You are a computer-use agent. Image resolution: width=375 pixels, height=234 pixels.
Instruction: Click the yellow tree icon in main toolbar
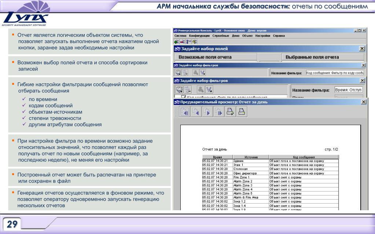195,42
